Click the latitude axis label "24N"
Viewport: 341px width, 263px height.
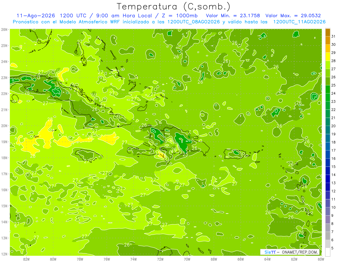coord(4,62)
